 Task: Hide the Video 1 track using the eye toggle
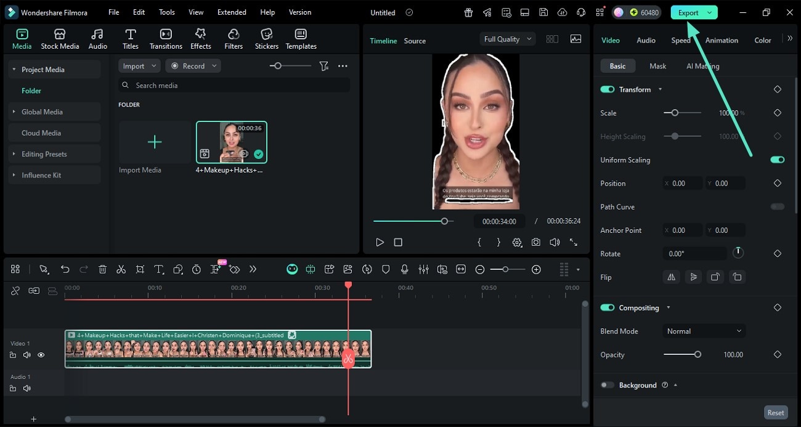41,355
